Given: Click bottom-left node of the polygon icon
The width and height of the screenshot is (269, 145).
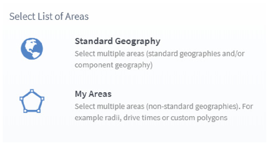Looking at the screenshot, I should tap(25, 111).
